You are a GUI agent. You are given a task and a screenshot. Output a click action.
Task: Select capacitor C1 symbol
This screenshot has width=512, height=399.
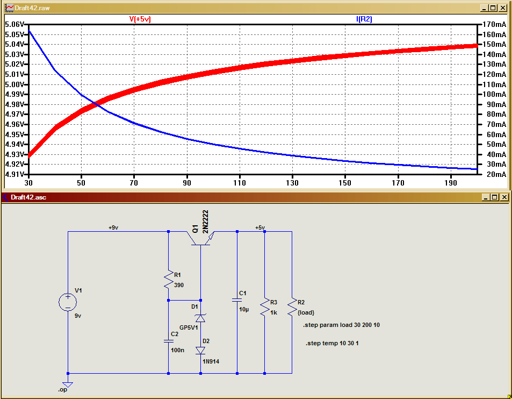pyautogui.click(x=237, y=300)
